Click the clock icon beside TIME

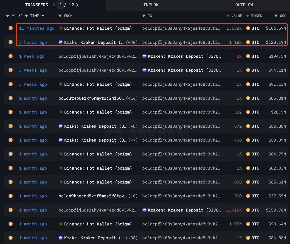point(21,16)
